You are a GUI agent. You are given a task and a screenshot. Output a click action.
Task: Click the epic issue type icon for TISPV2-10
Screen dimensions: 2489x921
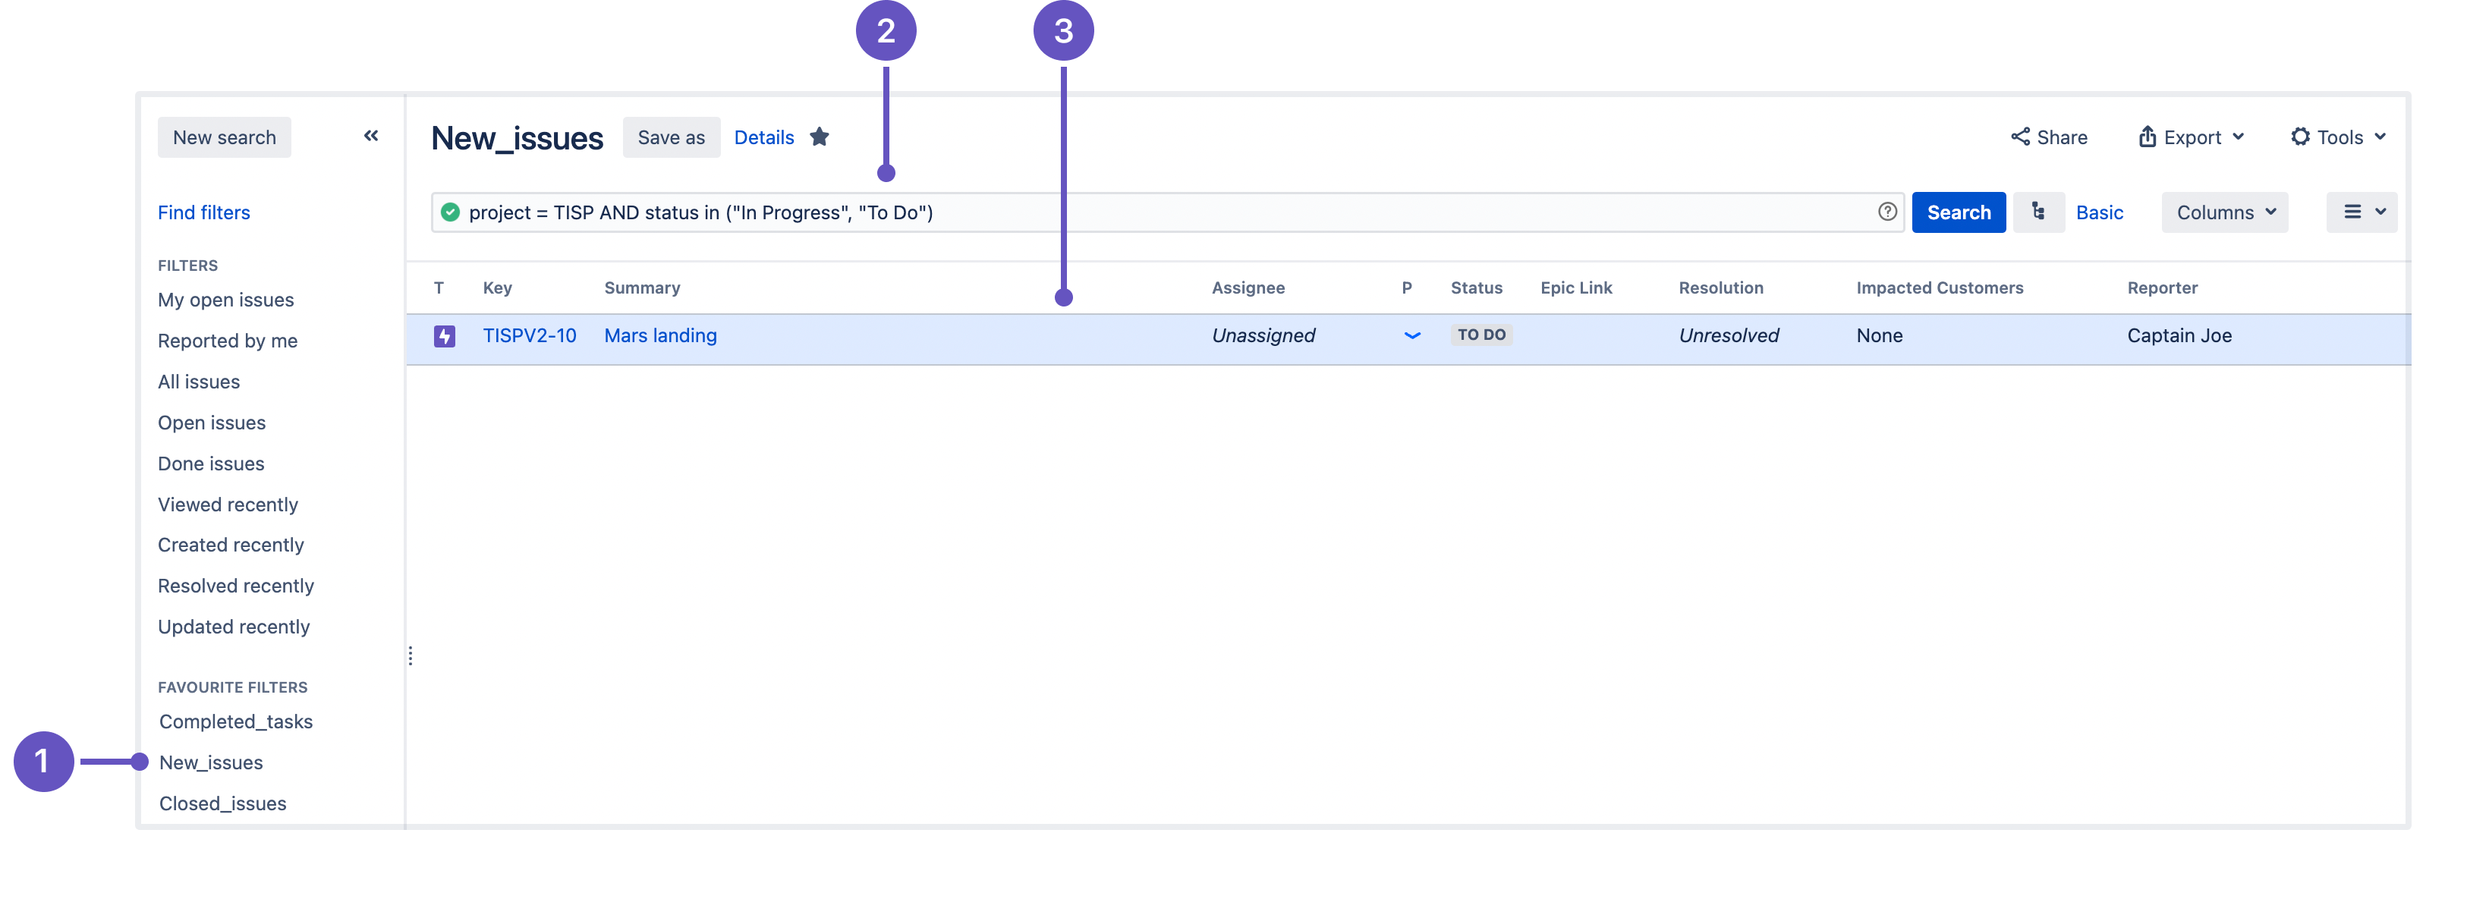(445, 335)
